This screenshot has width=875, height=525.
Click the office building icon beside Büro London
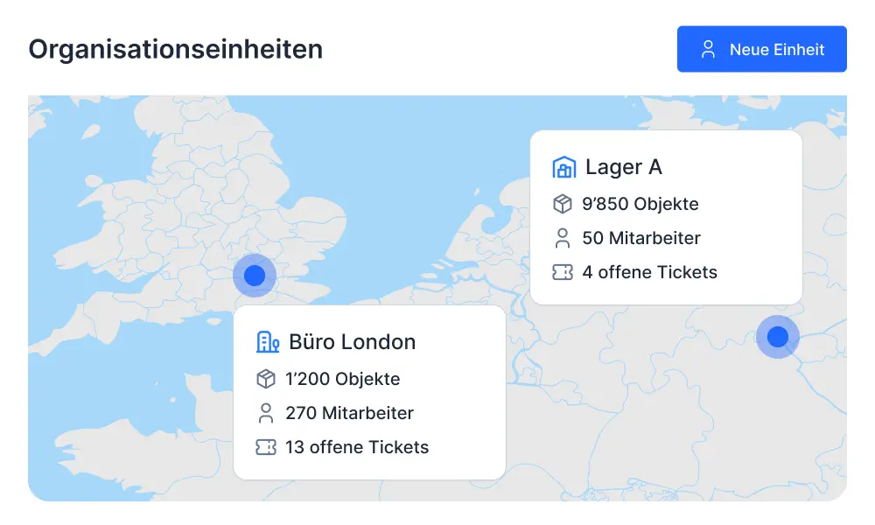[268, 342]
